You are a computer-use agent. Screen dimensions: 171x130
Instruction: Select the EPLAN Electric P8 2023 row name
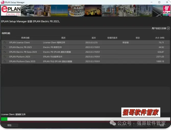[20, 47]
